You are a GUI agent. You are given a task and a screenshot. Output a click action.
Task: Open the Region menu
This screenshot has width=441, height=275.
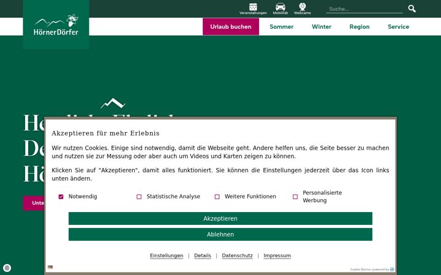(x=360, y=27)
